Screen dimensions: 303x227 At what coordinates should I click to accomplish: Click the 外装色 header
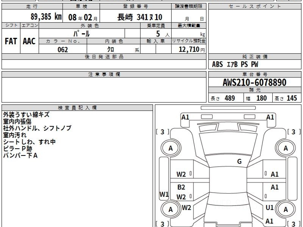[90, 25]
